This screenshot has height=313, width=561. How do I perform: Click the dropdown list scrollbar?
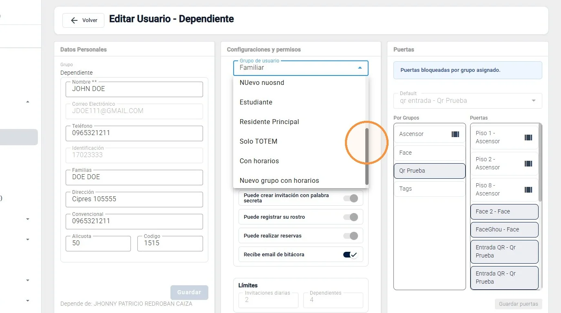[x=367, y=157]
